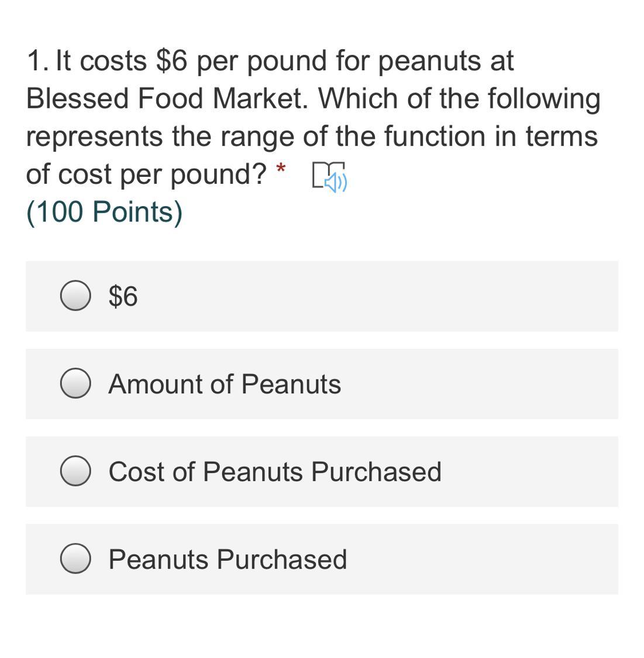Click the "$6" answer label text
This screenshot has height=658, width=644.
tap(123, 296)
